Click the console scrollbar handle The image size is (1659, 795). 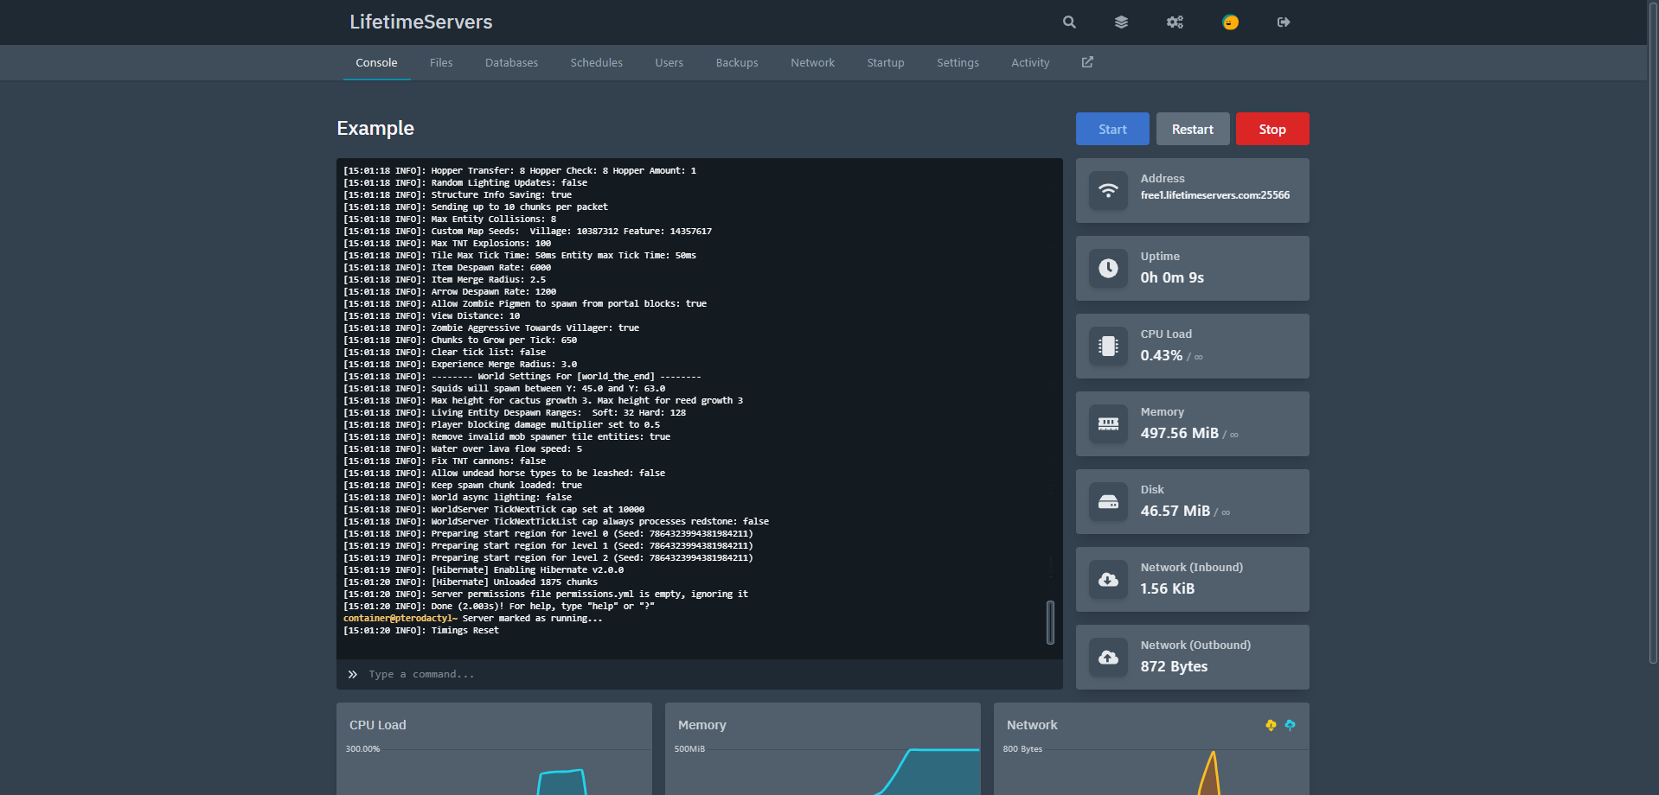point(1050,622)
